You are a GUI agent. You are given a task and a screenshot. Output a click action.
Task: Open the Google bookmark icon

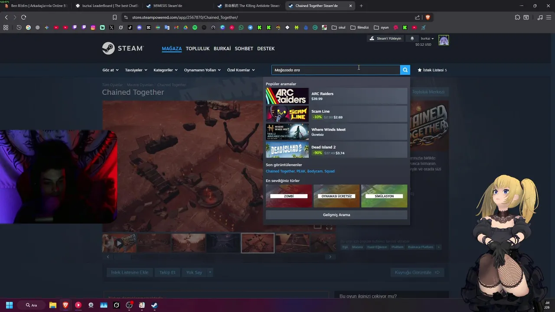(28, 27)
